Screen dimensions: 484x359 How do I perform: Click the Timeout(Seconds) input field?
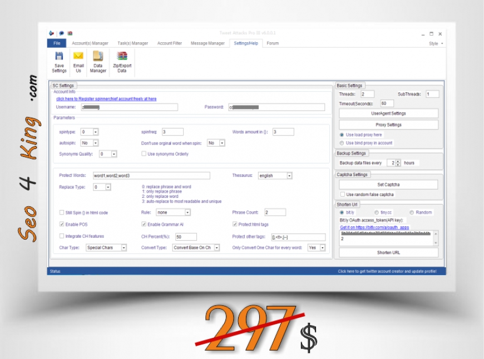tap(387, 103)
